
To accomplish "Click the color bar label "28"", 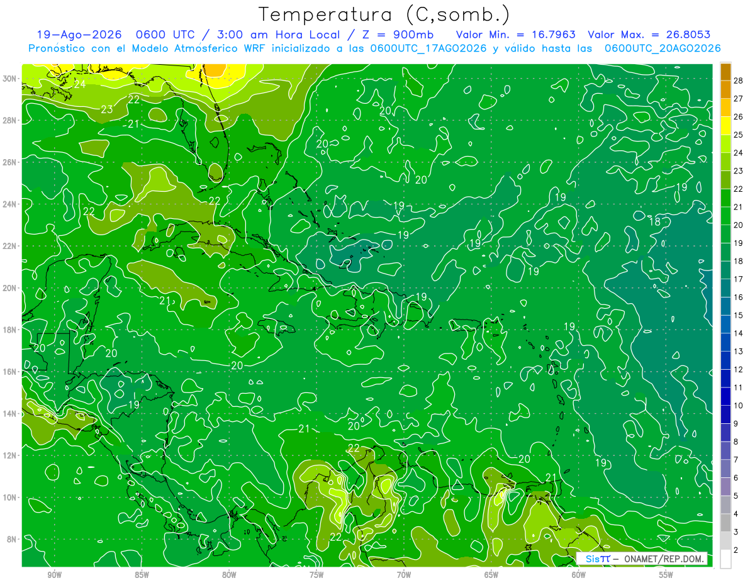I will [x=739, y=81].
